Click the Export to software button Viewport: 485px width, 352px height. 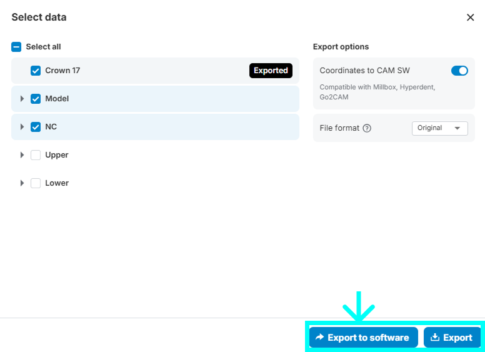point(363,338)
